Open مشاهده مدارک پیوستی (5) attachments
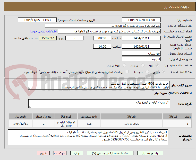Screen dimensions: 196x160 [x=110, y=153]
